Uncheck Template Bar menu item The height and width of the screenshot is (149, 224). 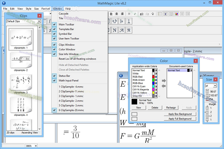[x=80, y=29]
